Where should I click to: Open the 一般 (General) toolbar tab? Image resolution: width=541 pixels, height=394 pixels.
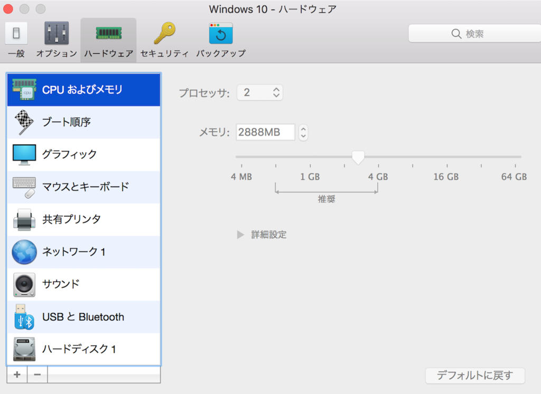click(x=16, y=40)
